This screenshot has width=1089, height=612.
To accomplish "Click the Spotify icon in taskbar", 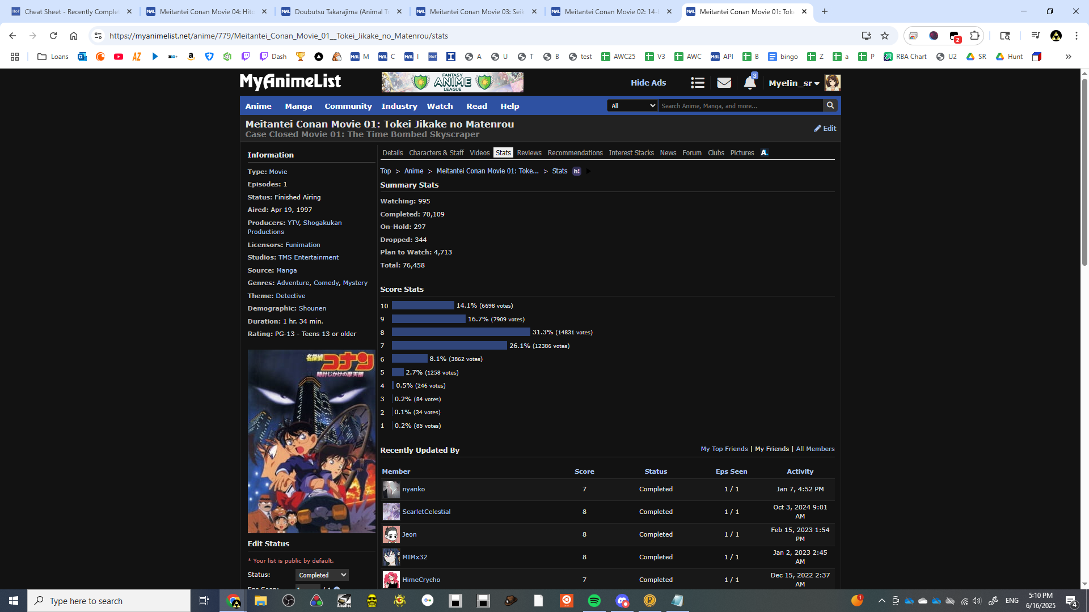I will click(594, 601).
